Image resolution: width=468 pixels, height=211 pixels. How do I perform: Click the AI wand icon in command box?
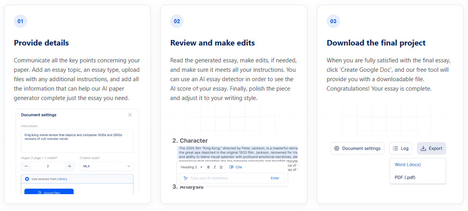(185, 178)
